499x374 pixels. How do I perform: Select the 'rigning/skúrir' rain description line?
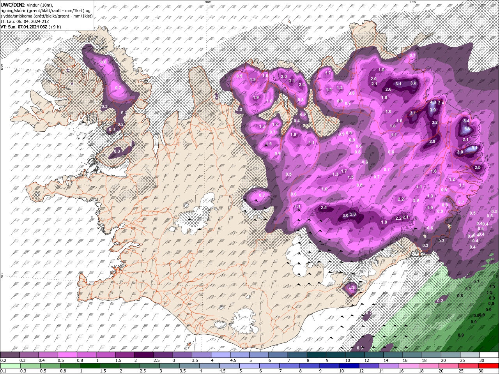(x=46, y=10)
